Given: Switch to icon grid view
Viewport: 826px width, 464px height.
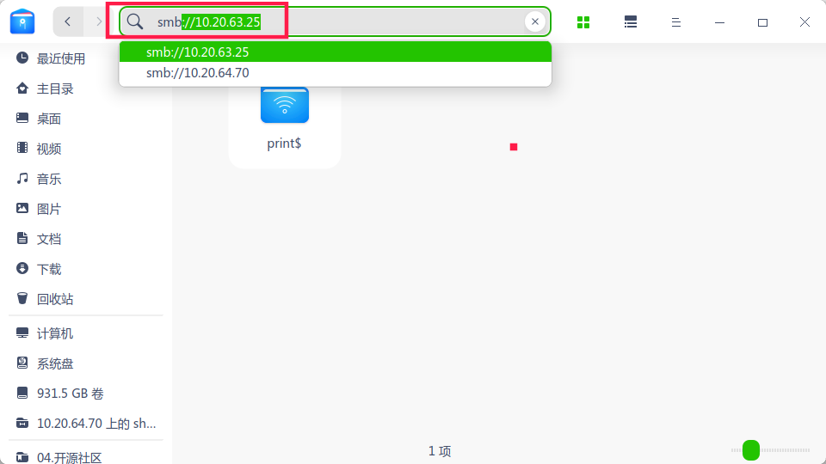Looking at the screenshot, I should (583, 22).
